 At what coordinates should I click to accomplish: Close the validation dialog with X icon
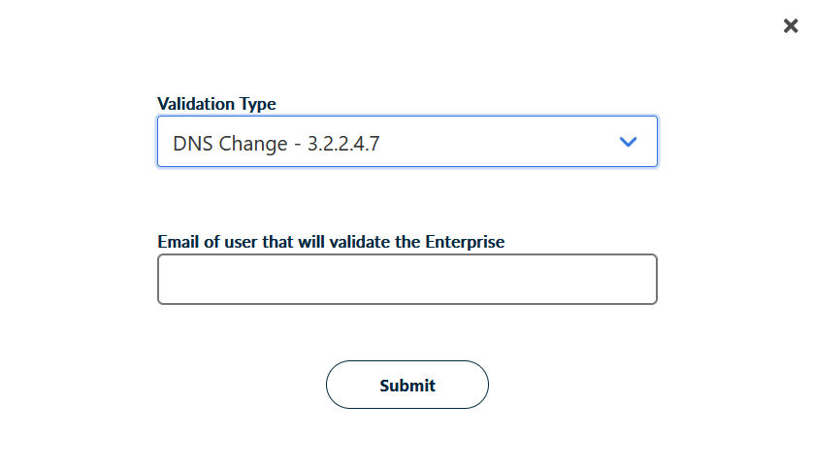pos(791,26)
